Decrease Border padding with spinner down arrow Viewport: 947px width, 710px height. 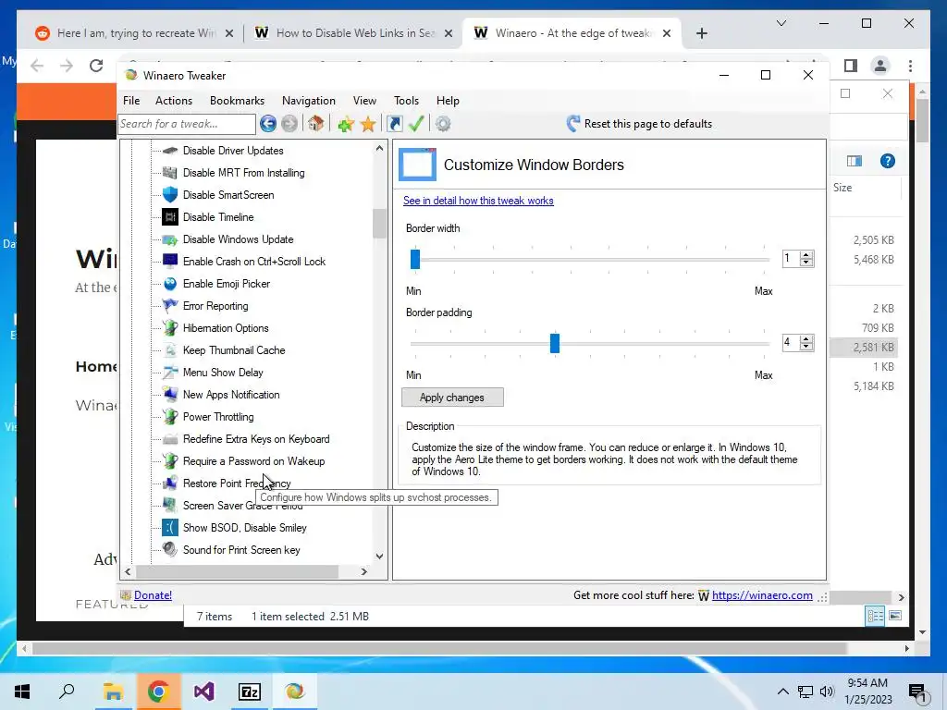click(x=806, y=348)
